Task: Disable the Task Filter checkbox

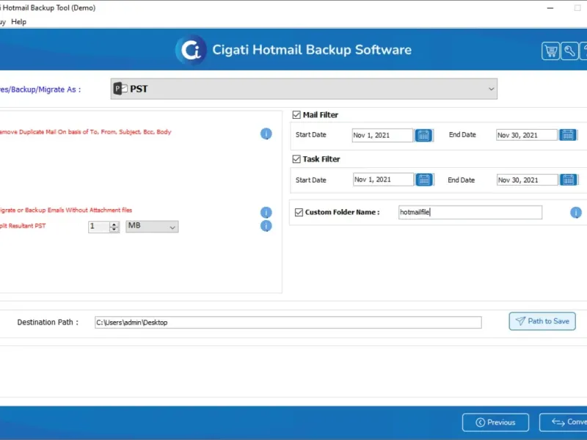Action: (296, 159)
